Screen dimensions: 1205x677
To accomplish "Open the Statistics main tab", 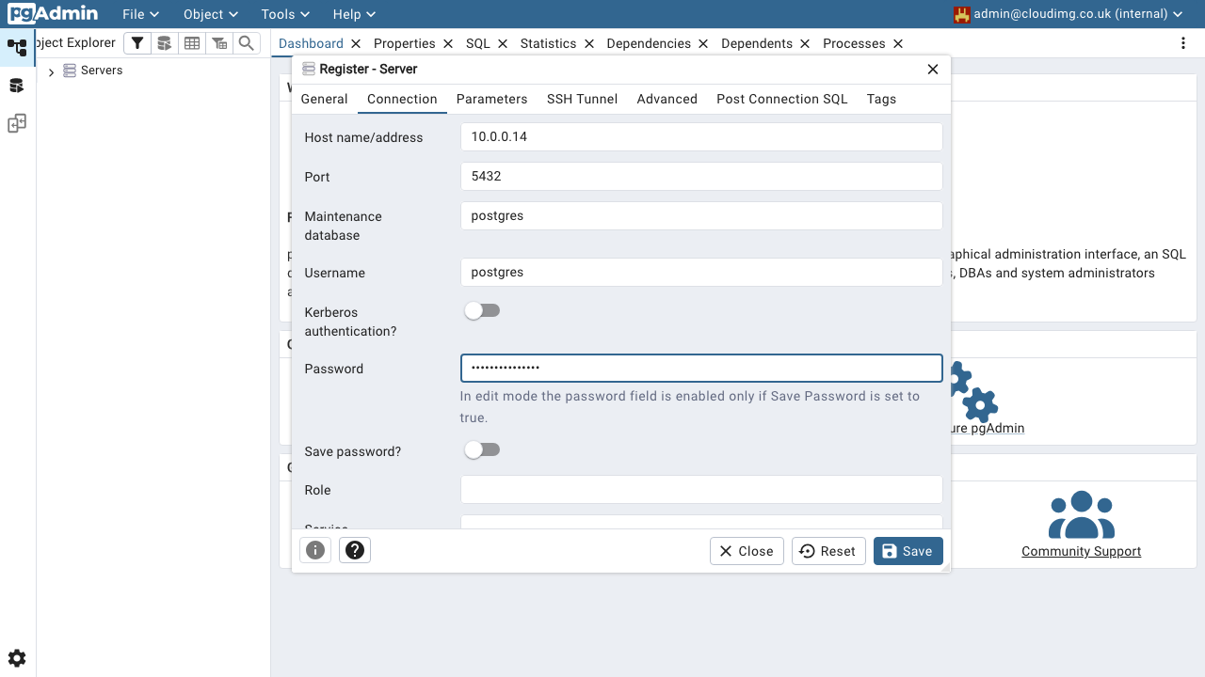I will (548, 43).
